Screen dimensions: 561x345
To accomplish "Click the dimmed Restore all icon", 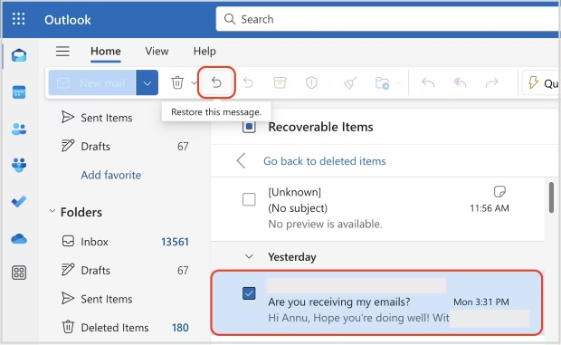I will (248, 82).
